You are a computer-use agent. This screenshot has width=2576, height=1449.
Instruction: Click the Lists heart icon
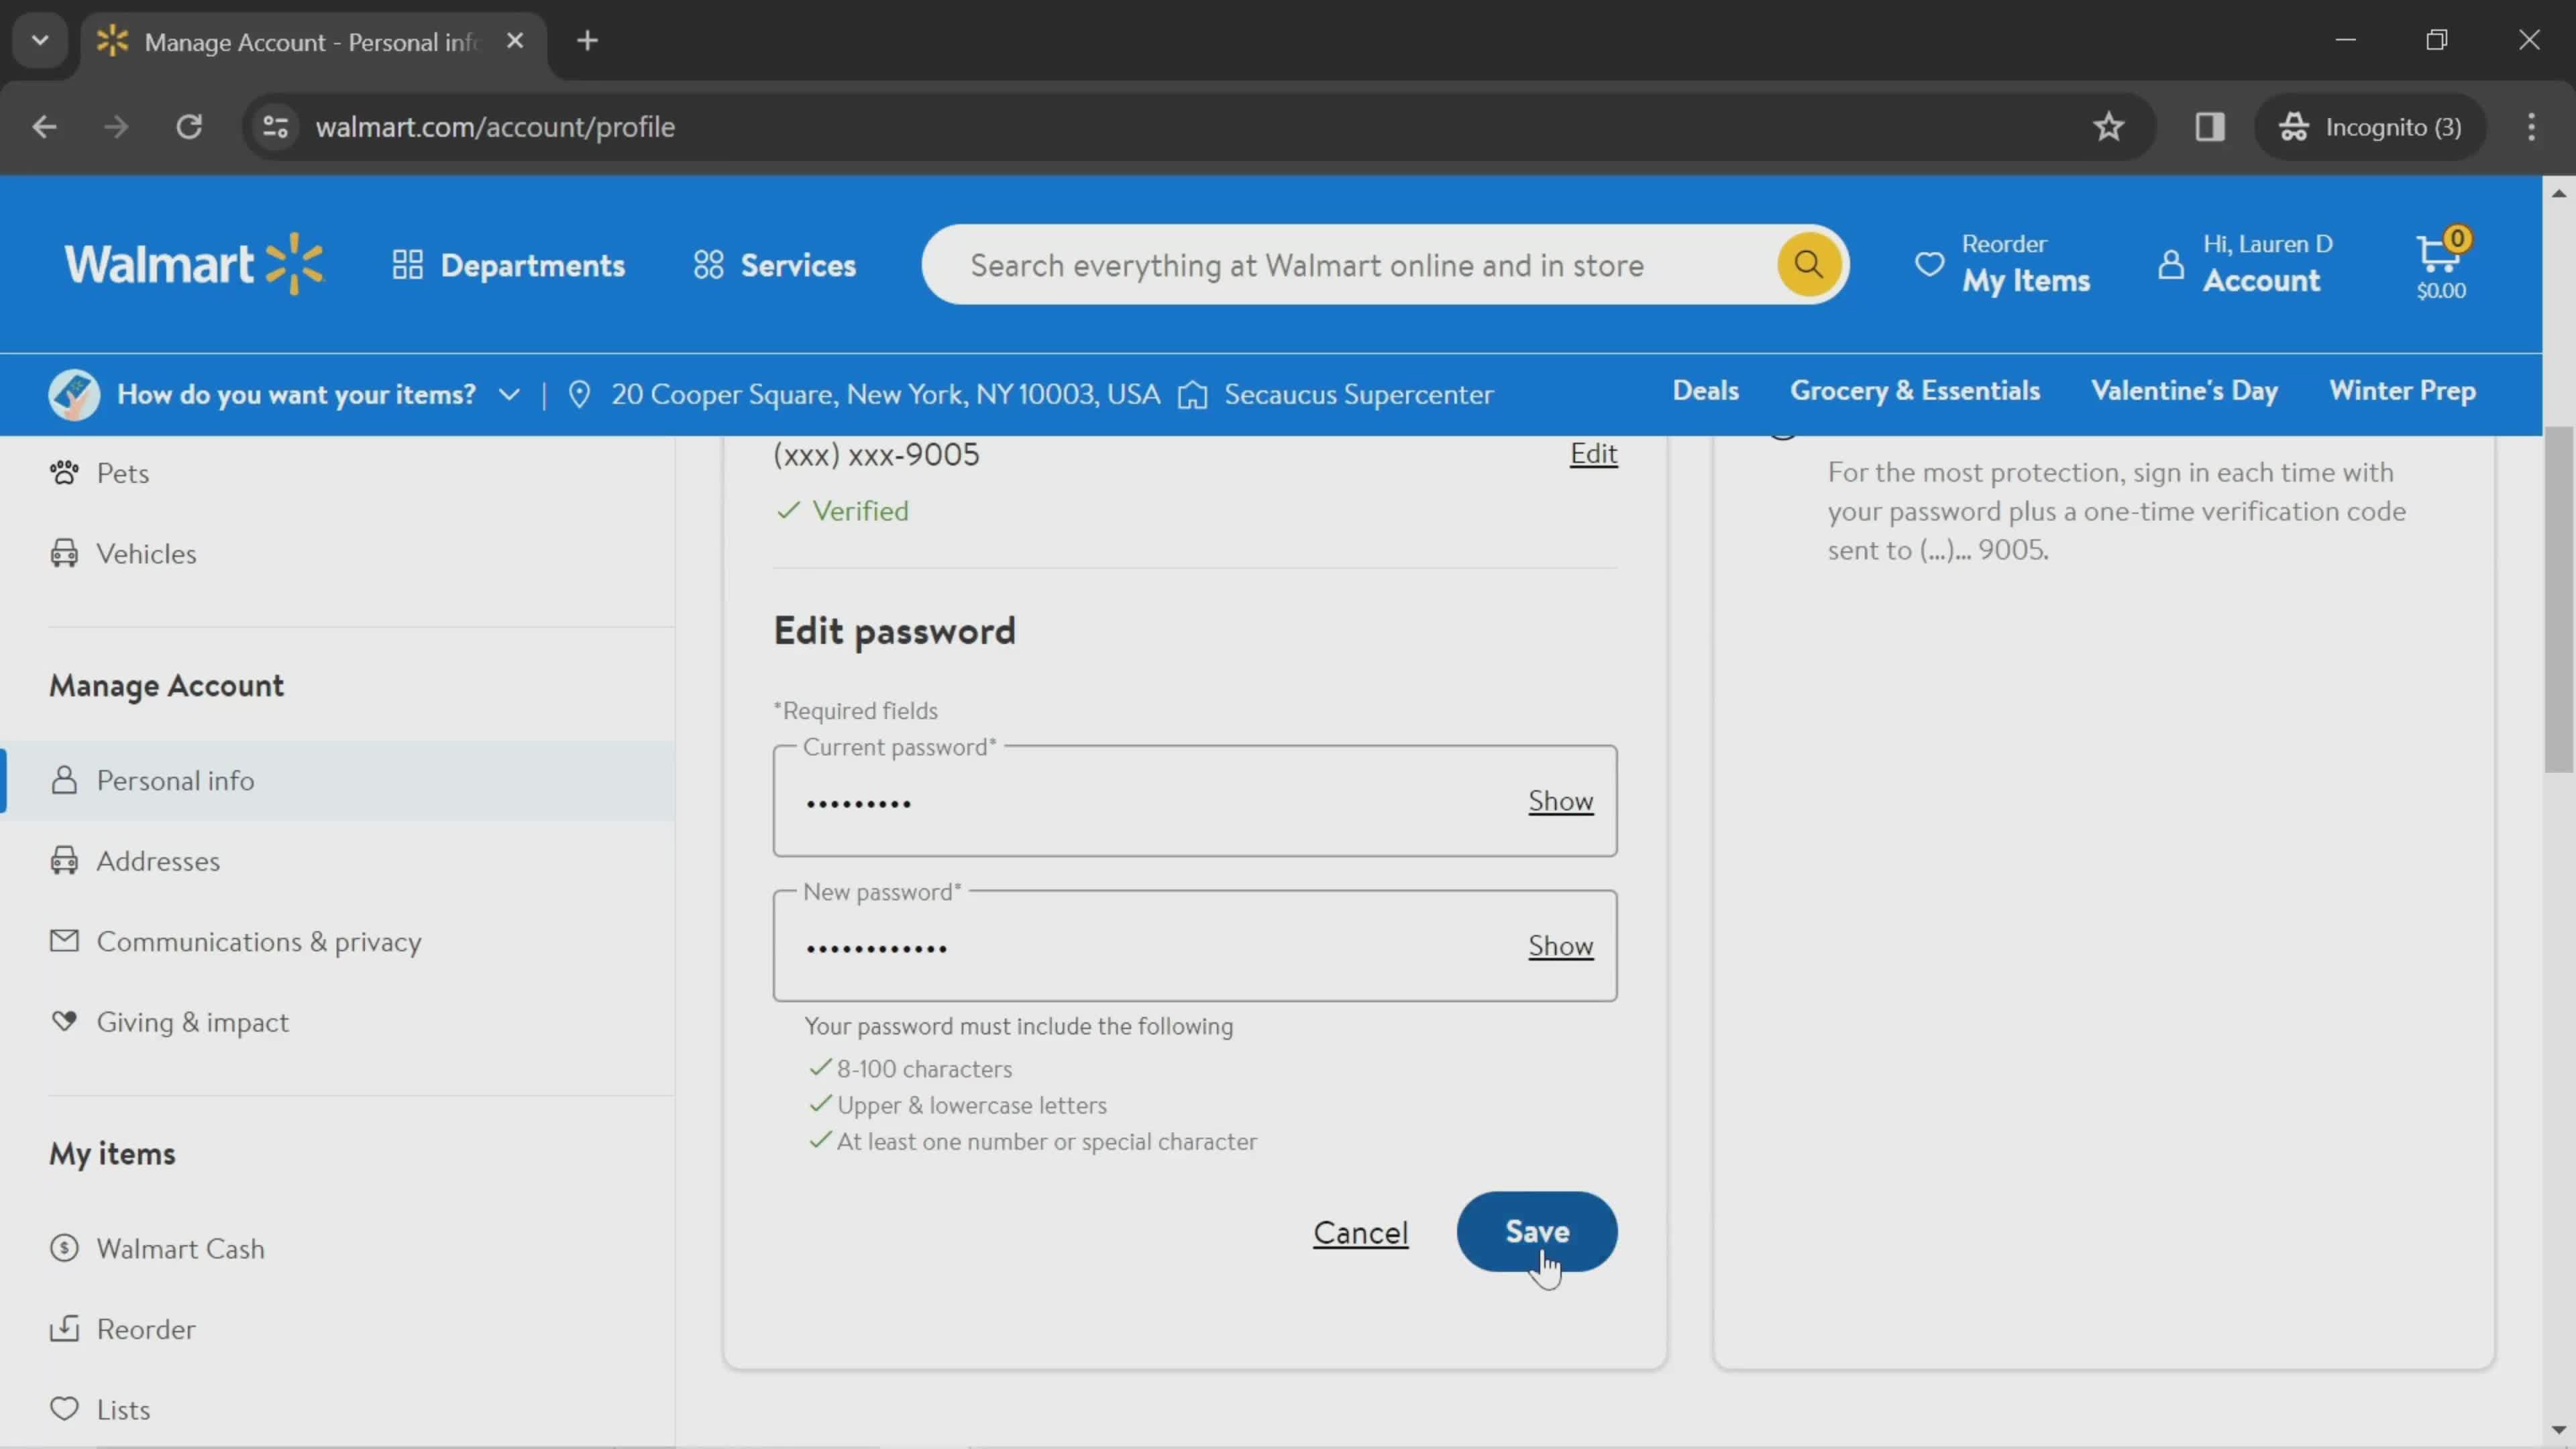coord(64,1409)
